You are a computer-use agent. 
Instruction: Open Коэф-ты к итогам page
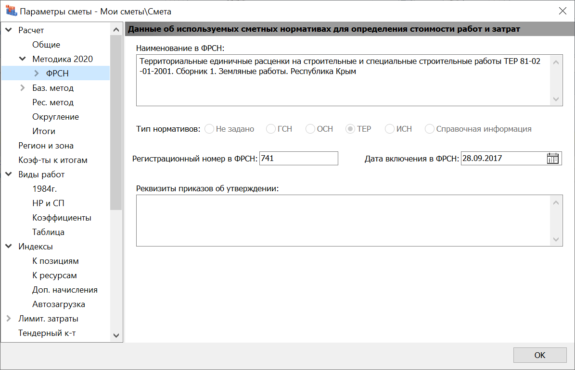tap(53, 160)
